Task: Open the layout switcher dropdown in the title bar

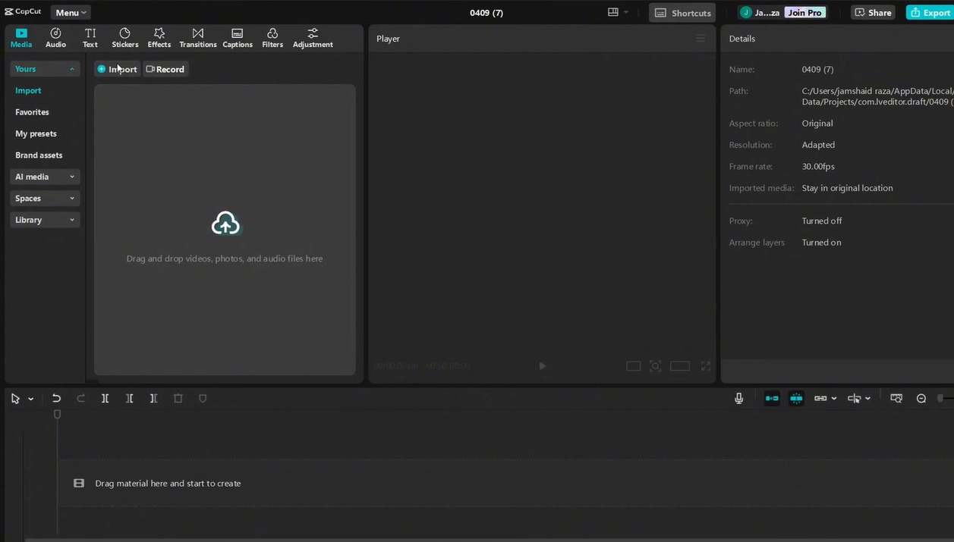Action: point(618,12)
